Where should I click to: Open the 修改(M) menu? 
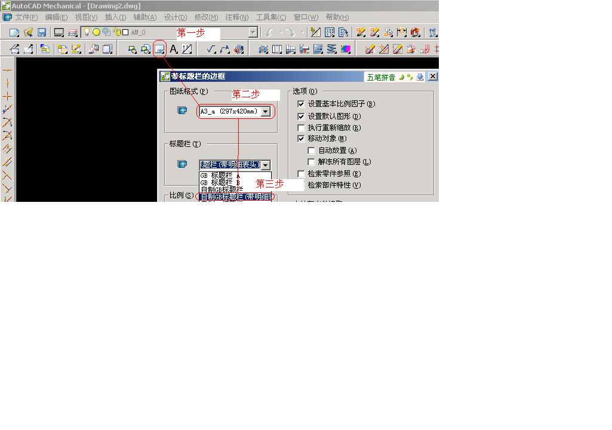(206, 17)
